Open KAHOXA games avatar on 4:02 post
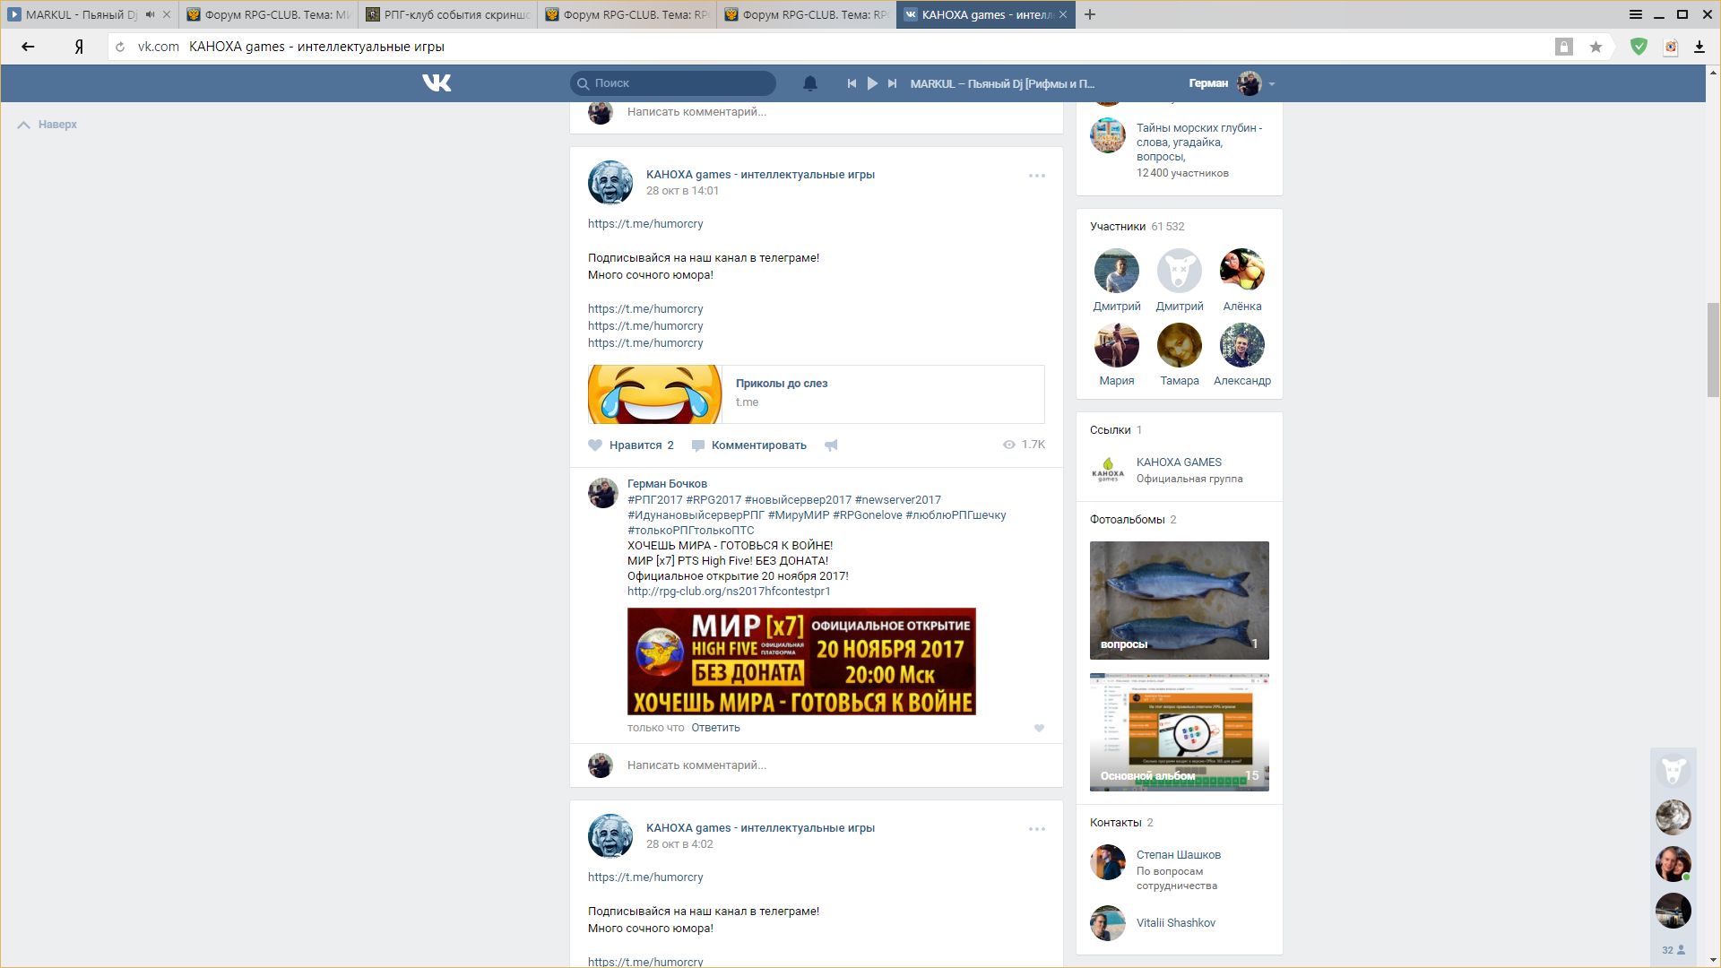The image size is (1721, 968). click(610, 836)
